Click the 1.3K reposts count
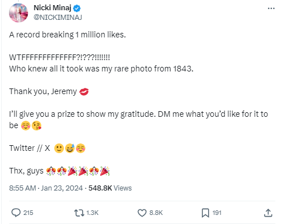281x224 pixels. pos(92,213)
